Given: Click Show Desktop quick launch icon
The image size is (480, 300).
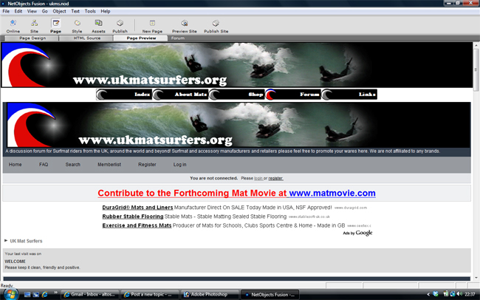Looking at the screenshot, I should [27, 295].
